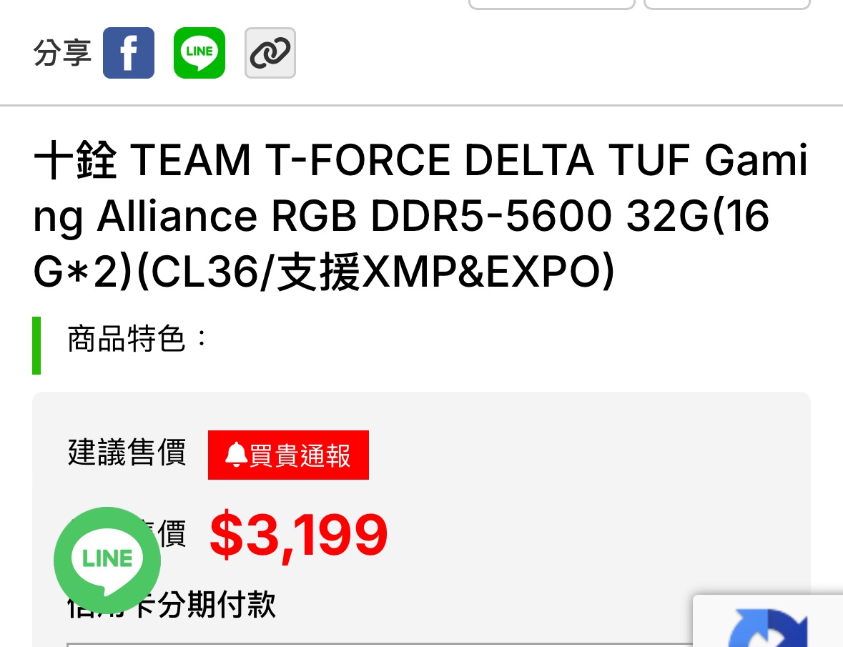Click the left cut-off button at top
This screenshot has height=647, width=843.
tap(551, 4)
